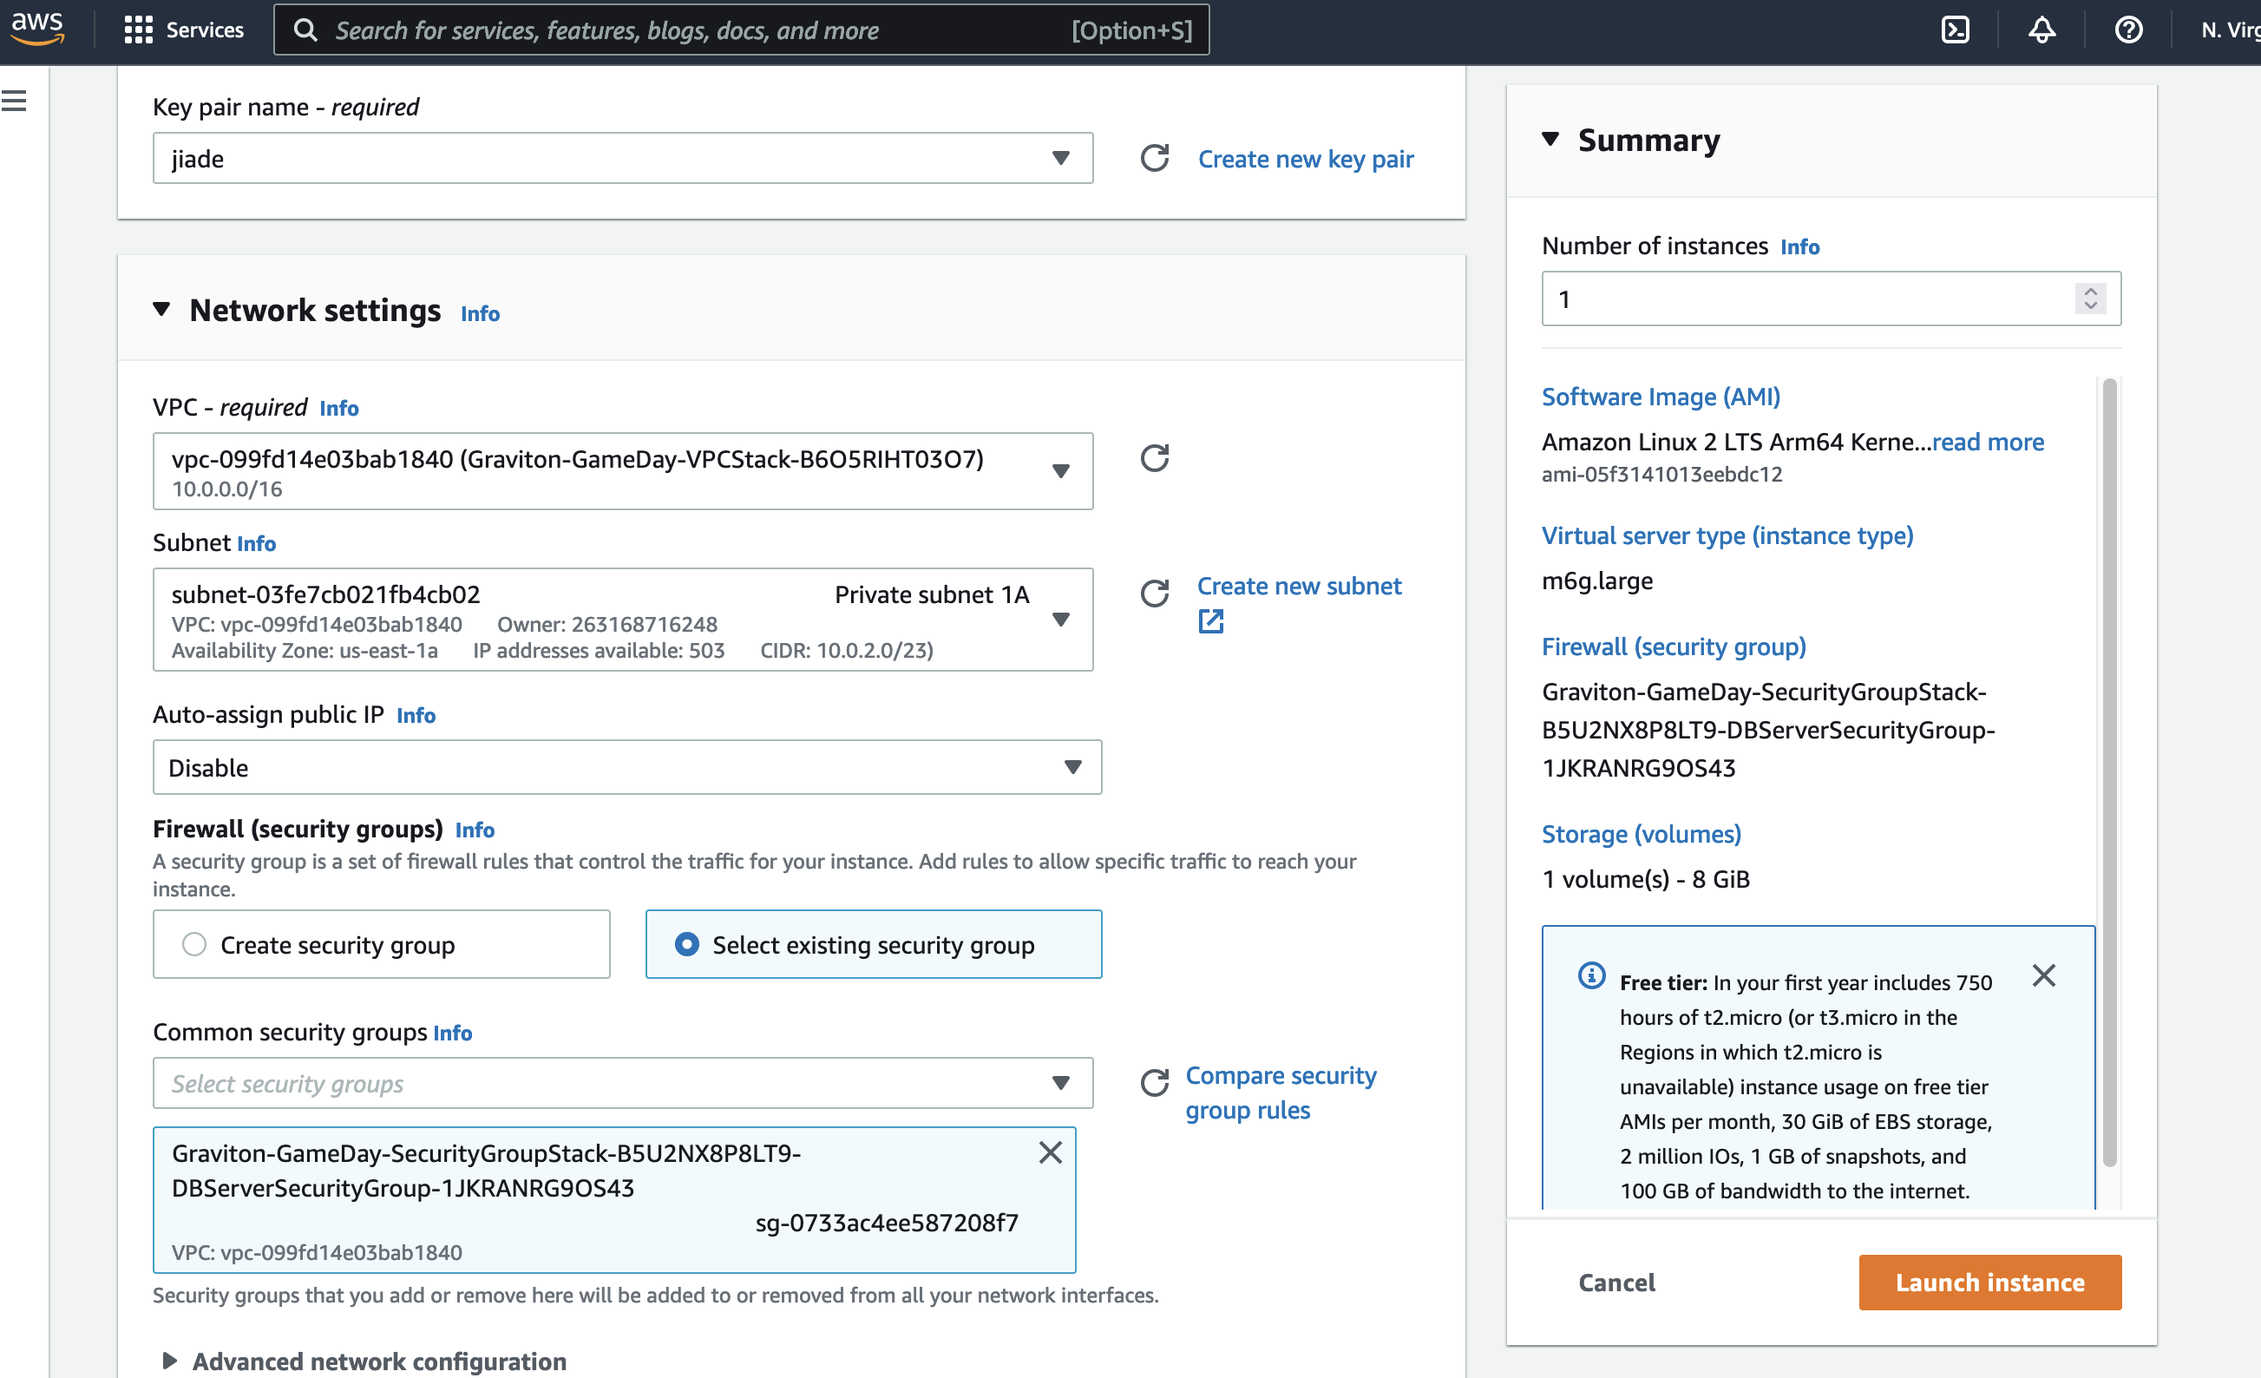The image size is (2261, 1378).
Task: Refresh the common security groups list
Action: [x=1154, y=1083]
